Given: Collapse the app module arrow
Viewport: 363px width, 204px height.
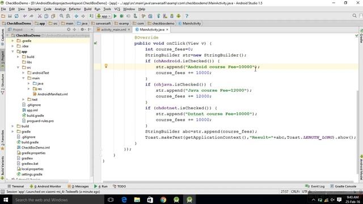Looking at the screenshot, I should coord(12,52).
